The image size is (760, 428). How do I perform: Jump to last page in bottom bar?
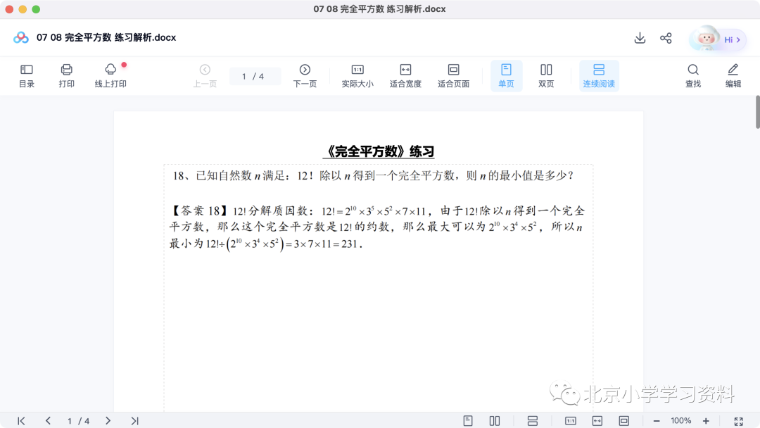(134, 421)
